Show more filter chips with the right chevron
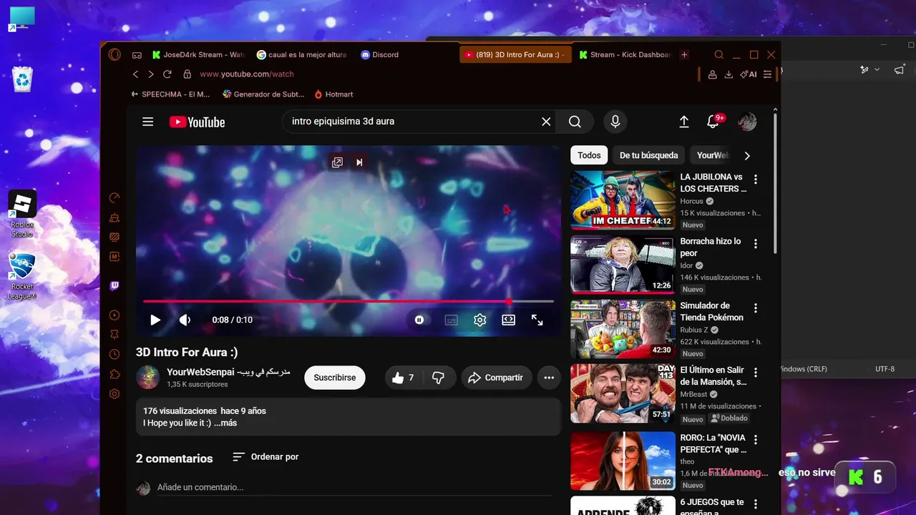 [747, 155]
